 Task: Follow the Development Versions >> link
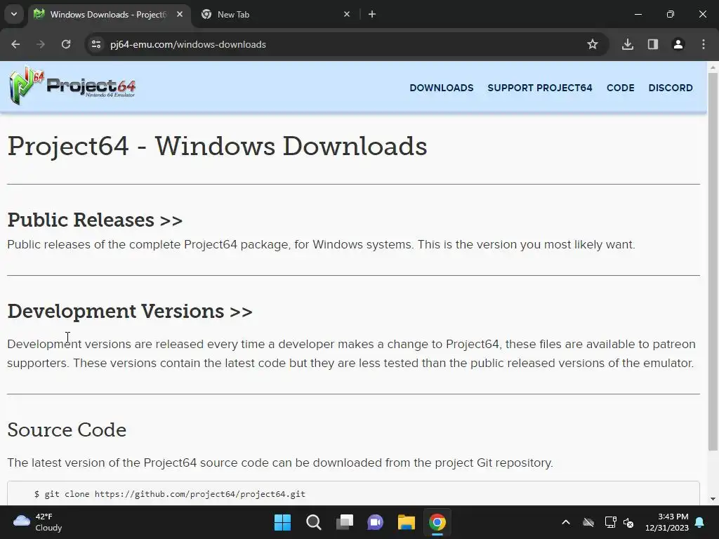(x=130, y=311)
